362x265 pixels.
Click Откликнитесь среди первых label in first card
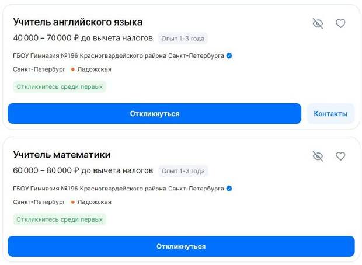pos(60,87)
